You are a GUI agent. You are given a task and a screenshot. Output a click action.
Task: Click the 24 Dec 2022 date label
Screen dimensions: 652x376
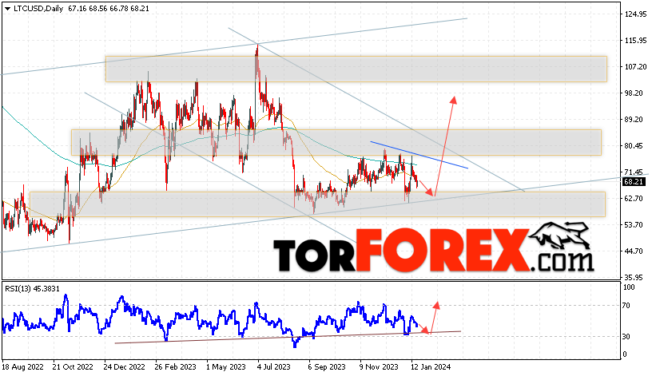point(125,367)
